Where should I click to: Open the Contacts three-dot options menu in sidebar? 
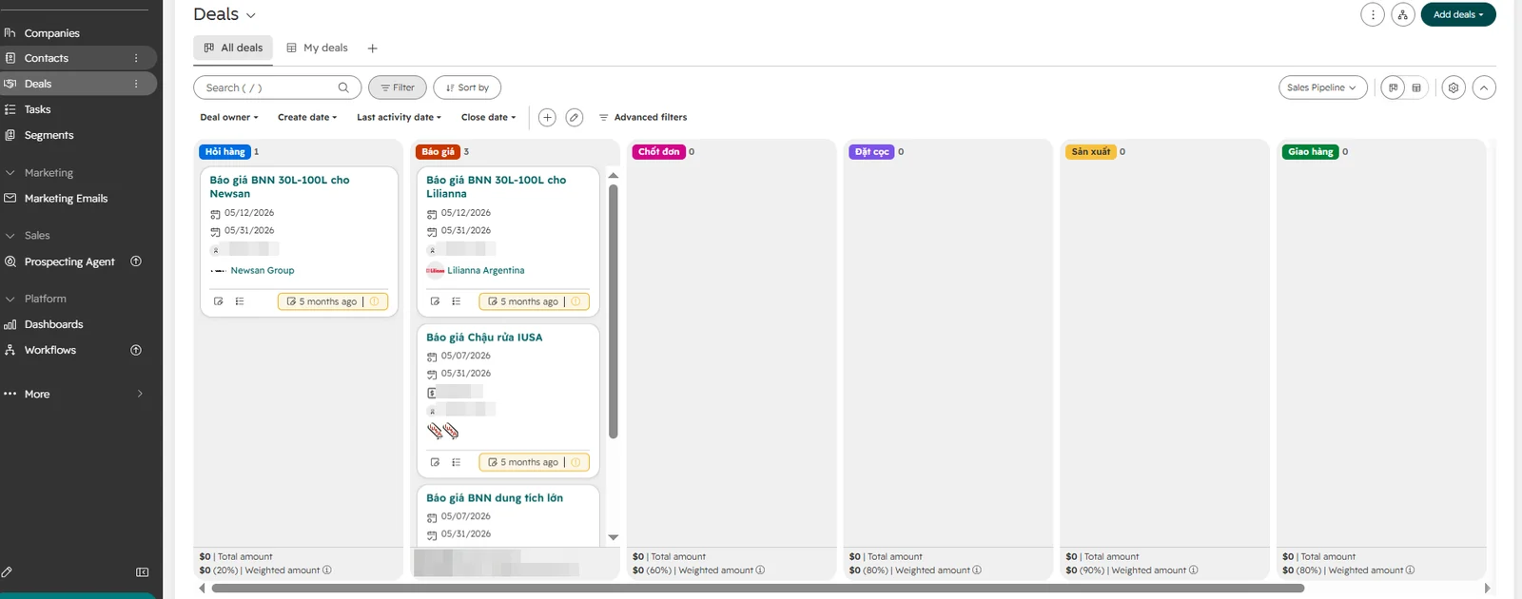(136, 58)
